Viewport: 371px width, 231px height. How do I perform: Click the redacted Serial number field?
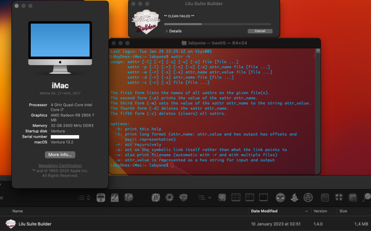point(65,137)
